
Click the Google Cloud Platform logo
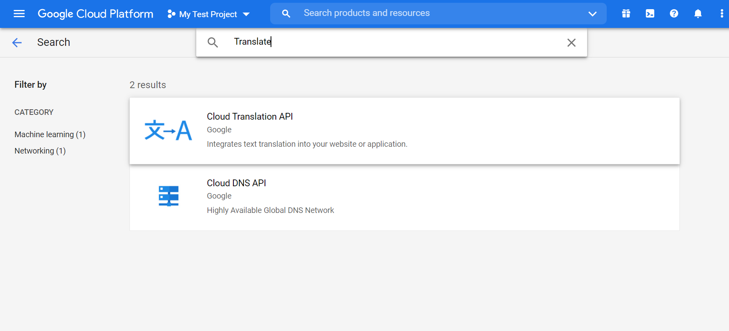[x=96, y=14]
